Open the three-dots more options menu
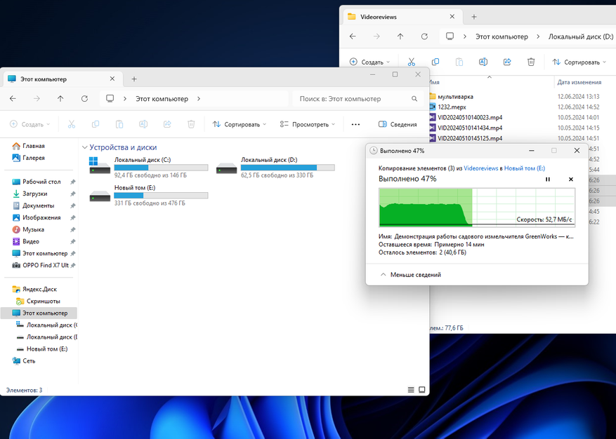 tap(355, 124)
